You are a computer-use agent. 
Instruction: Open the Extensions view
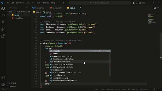point(3,36)
